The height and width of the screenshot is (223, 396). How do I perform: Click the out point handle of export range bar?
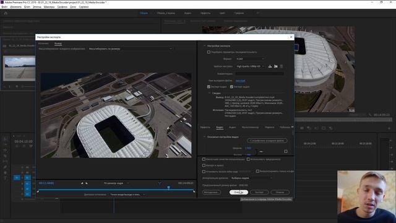pos(194,191)
